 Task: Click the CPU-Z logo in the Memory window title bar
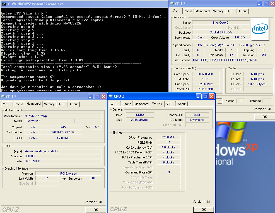111,96
